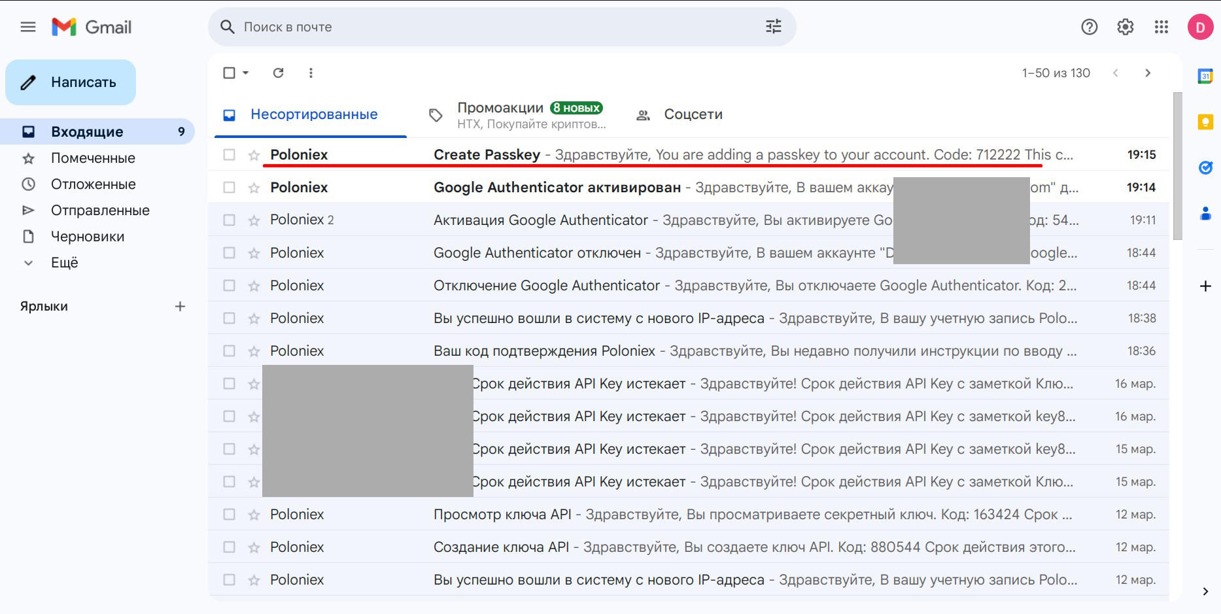This screenshot has height=614, width=1221.
Task: Star the Активация Google Authenticator email
Action: pos(254,220)
